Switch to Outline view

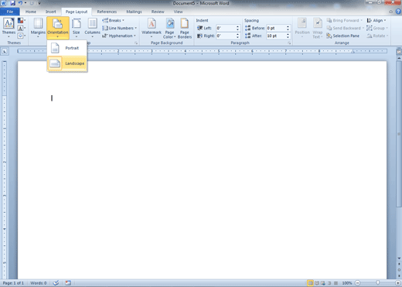[x=329, y=283]
